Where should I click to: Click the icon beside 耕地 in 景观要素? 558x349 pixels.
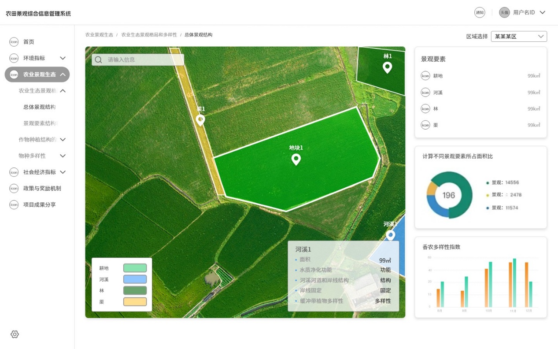[425, 76]
